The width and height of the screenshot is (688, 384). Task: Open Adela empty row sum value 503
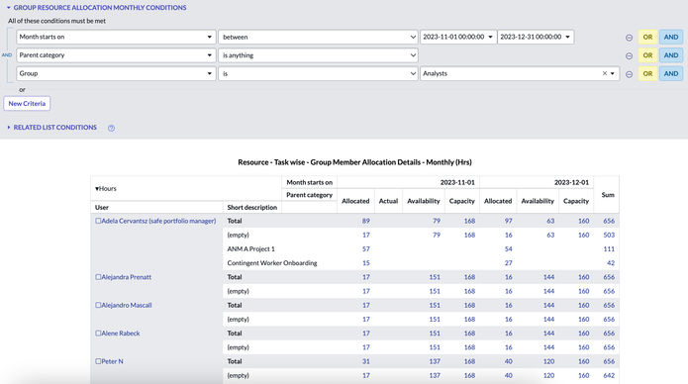(x=609, y=235)
